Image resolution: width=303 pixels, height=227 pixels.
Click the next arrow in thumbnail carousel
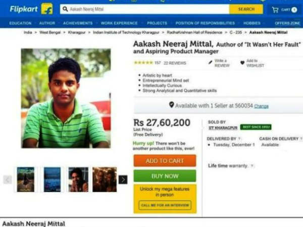(123, 180)
